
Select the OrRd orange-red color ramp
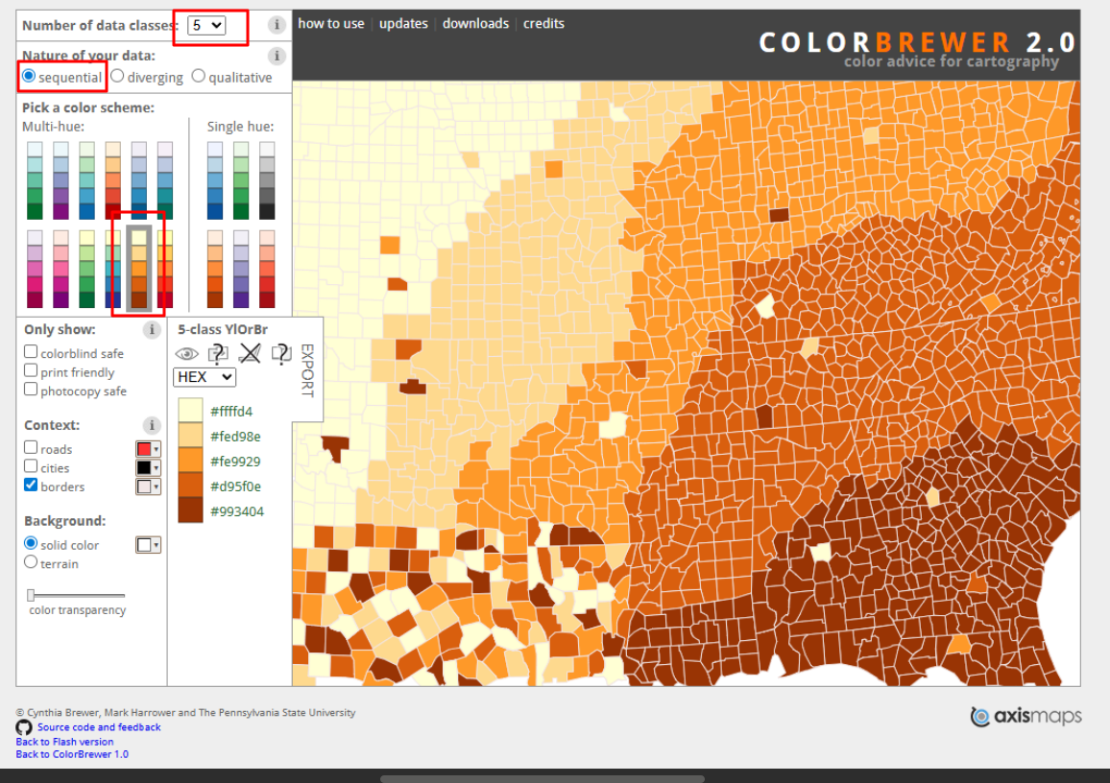pos(112,180)
